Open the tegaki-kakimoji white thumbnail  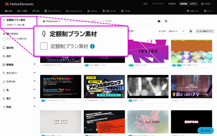pos(61,122)
